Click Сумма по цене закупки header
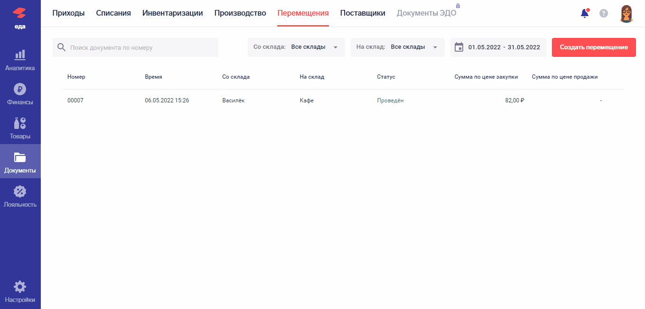Viewport: 645px width, 309px height. click(x=486, y=77)
